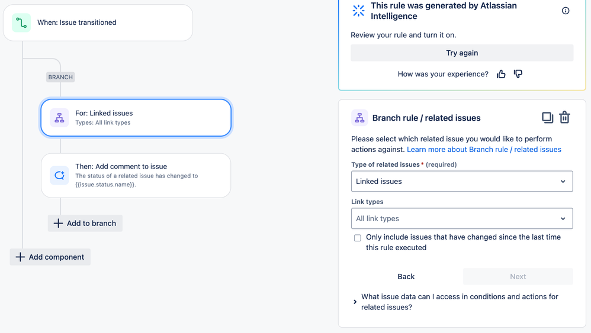This screenshot has height=333, width=591.
Task: Click the Linked issues branch icon
Action: [59, 118]
